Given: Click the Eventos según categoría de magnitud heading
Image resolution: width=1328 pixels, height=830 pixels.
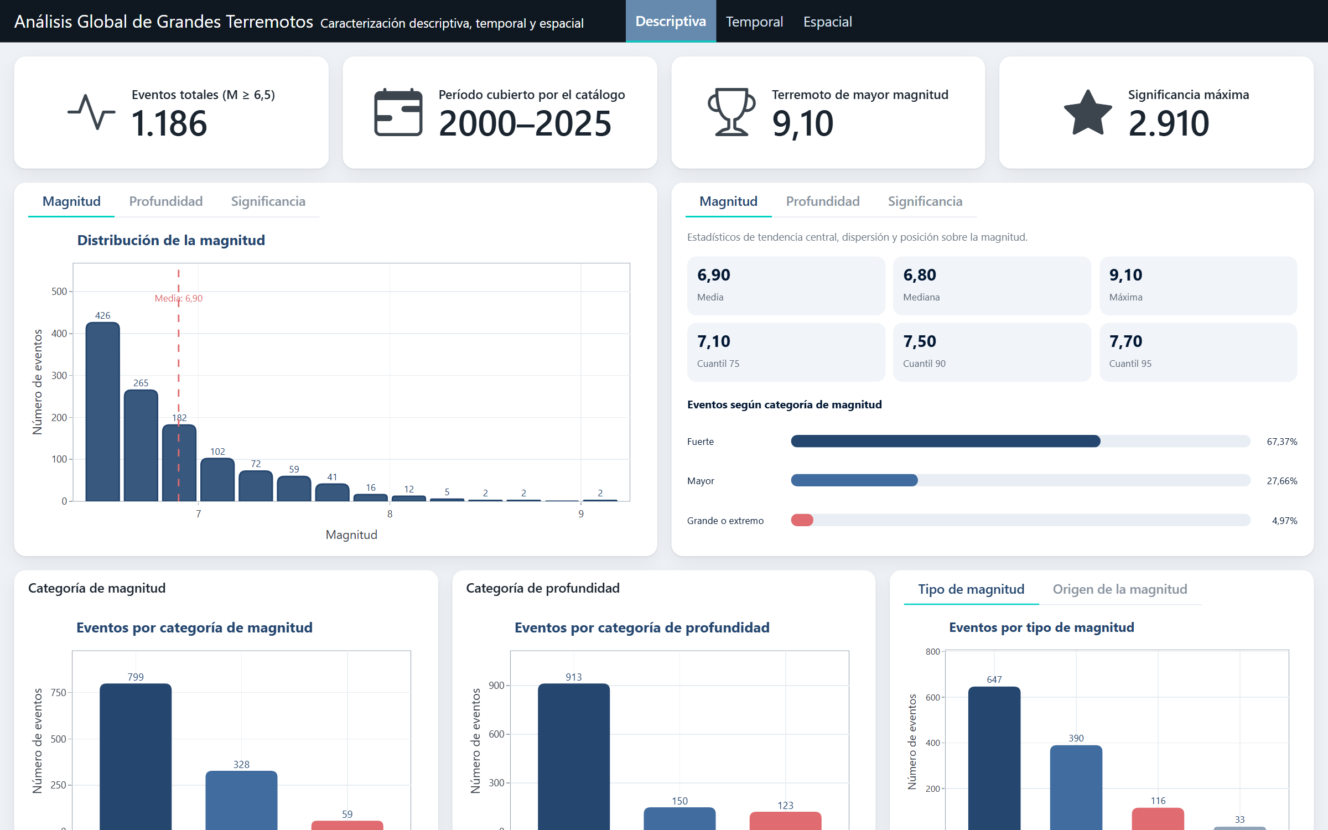Looking at the screenshot, I should (785, 404).
